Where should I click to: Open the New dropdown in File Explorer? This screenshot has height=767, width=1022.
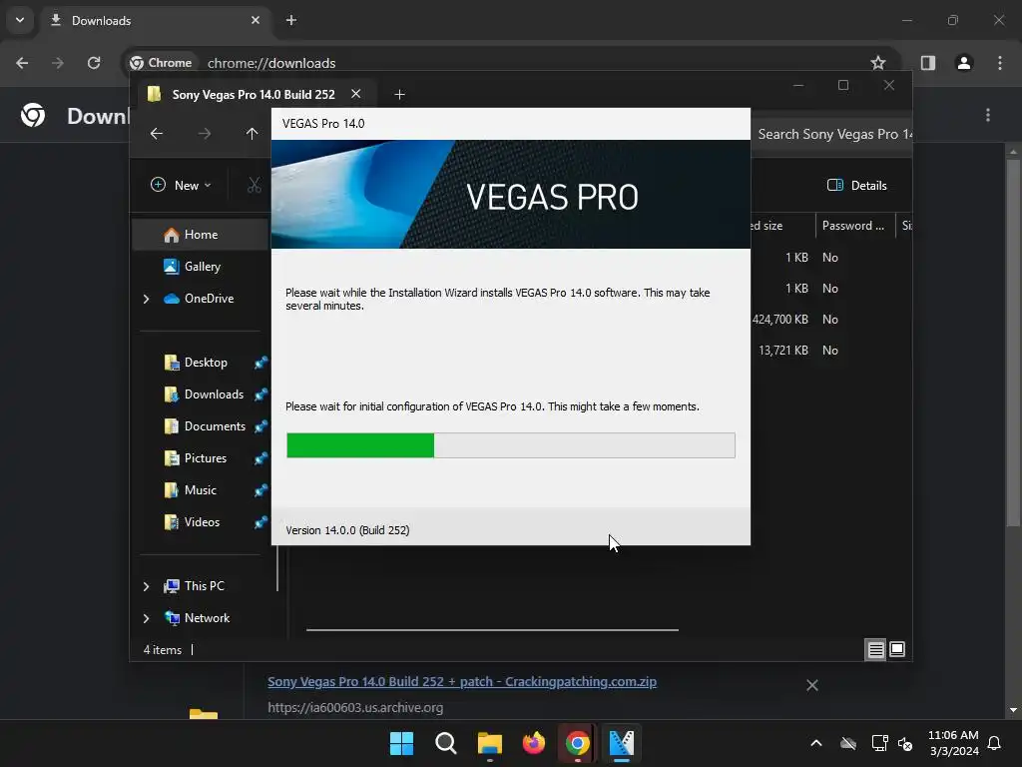pyautogui.click(x=181, y=185)
